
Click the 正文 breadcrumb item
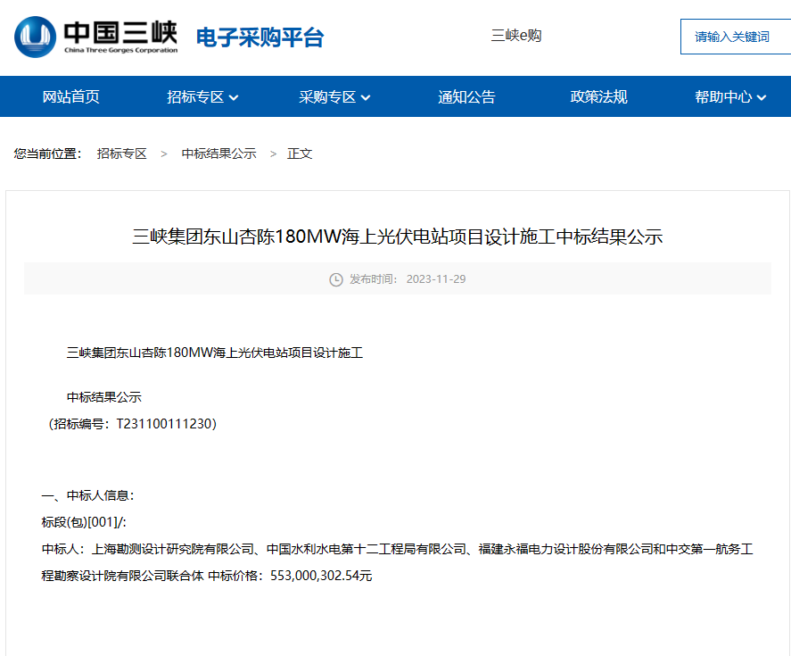(x=300, y=154)
